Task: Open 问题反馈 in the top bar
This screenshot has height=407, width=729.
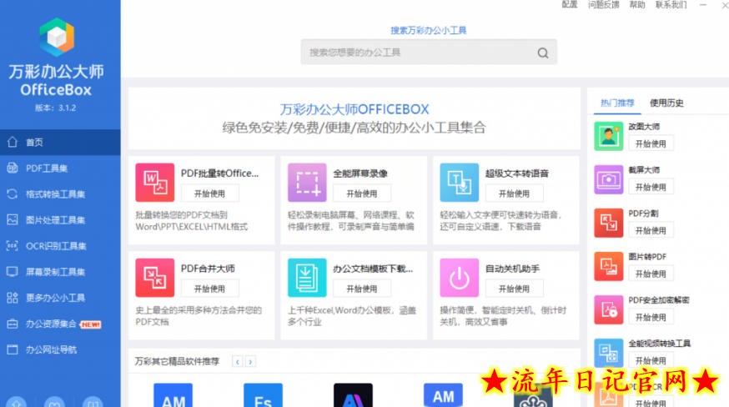Action: [604, 5]
